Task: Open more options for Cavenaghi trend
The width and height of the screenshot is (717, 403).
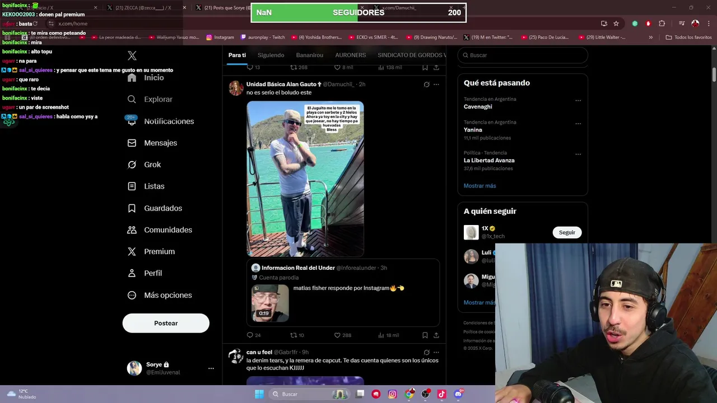Action: pyautogui.click(x=578, y=101)
